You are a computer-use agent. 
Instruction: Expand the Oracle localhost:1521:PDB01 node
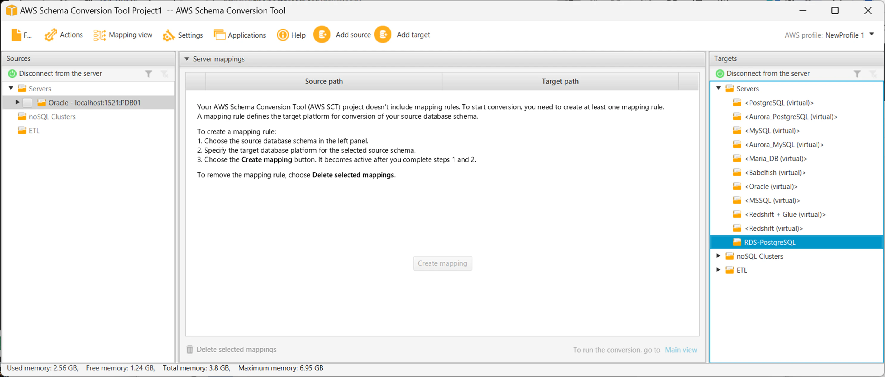tap(17, 102)
